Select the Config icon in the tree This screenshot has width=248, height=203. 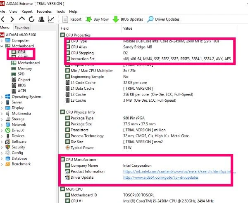click(x=7, y=153)
